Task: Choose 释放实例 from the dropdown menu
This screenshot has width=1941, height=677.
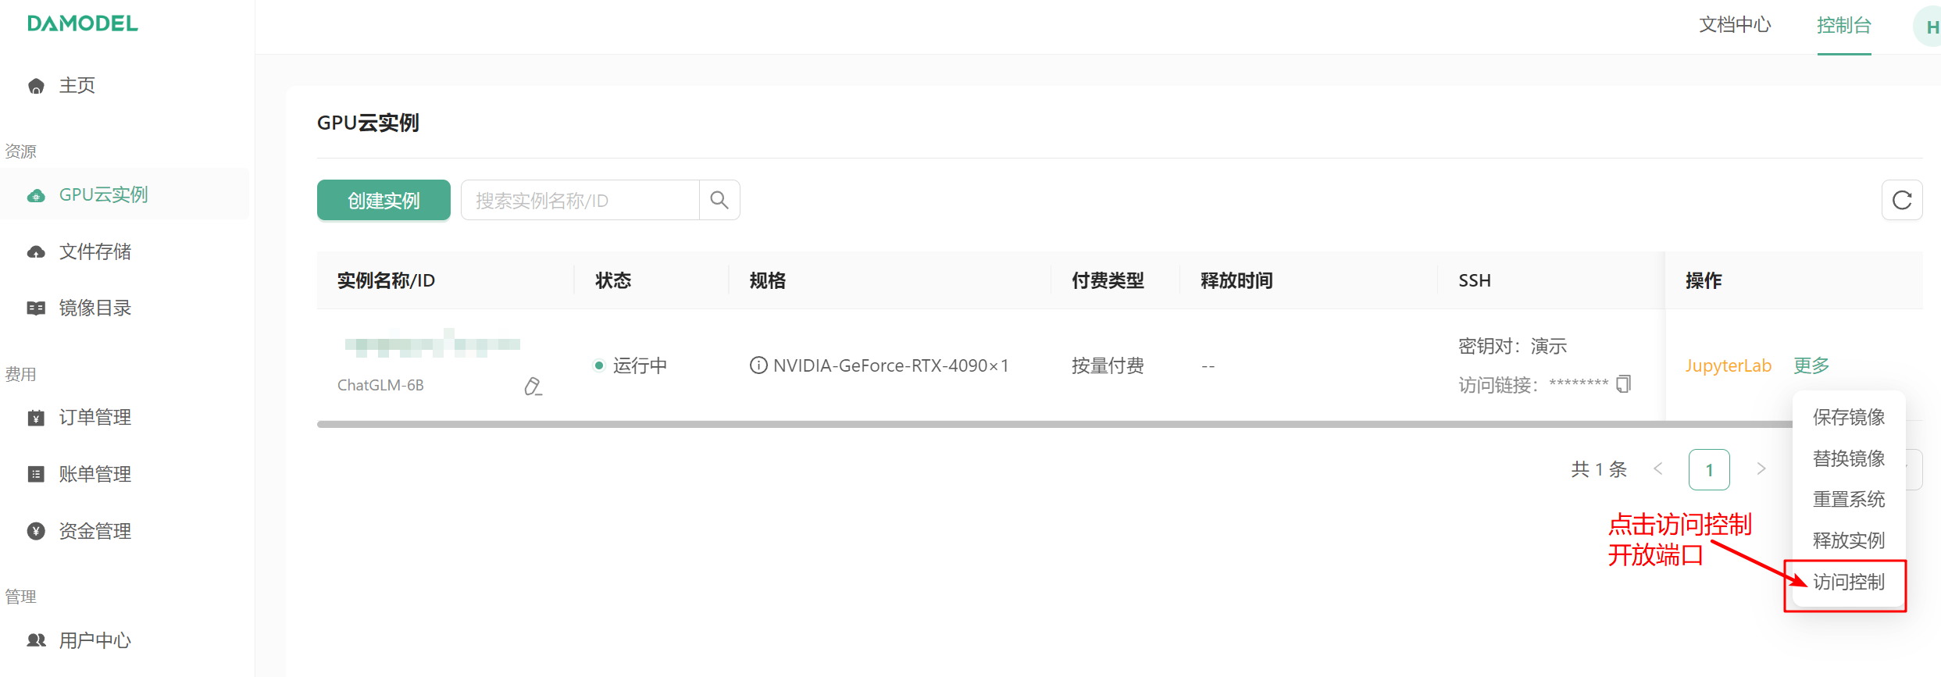Action: click(1849, 540)
